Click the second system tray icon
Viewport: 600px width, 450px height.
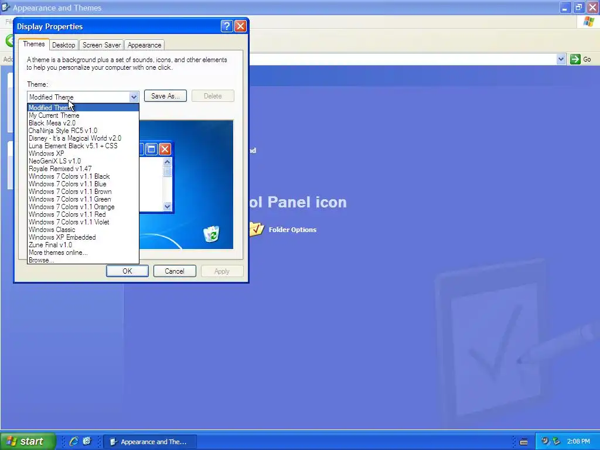point(557,441)
